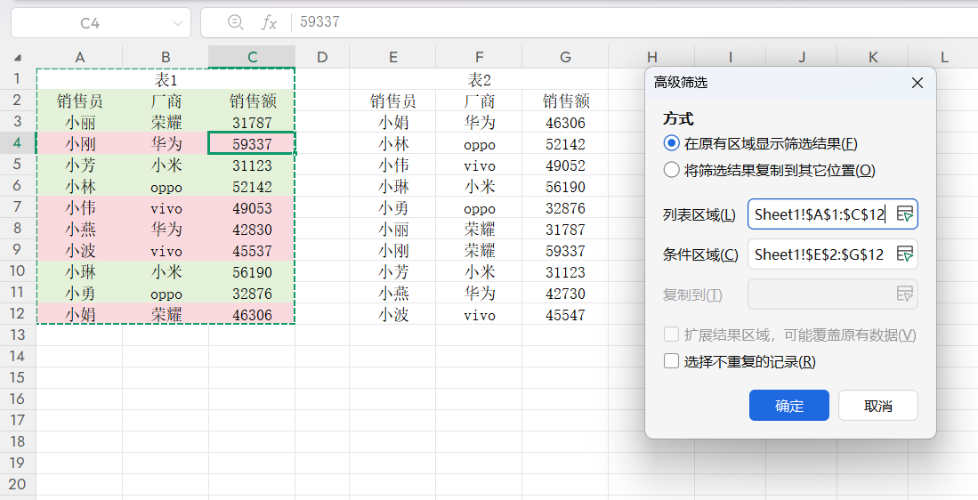Select 在原有区域显示筛选结果 radio option
The image size is (978, 500).
pyautogui.click(x=671, y=144)
